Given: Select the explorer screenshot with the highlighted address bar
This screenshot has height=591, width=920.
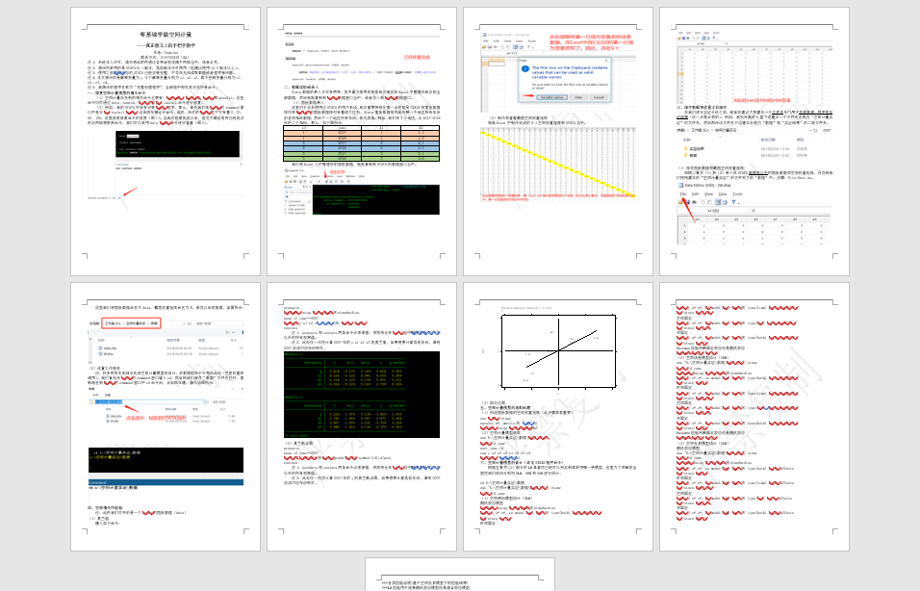Looking at the screenshot, I should pos(166,406).
